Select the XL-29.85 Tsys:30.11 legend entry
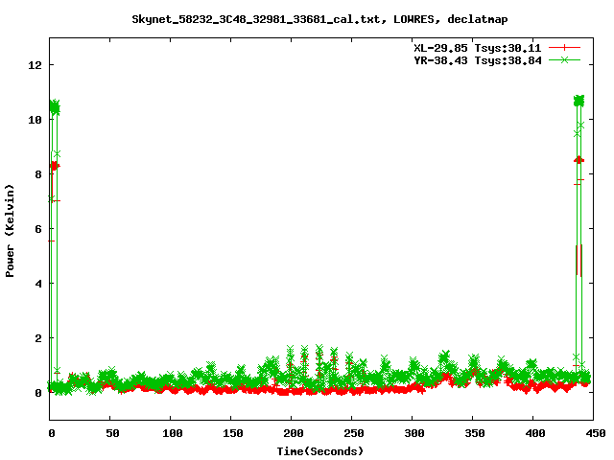This screenshot has width=614, height=460. 478,48
